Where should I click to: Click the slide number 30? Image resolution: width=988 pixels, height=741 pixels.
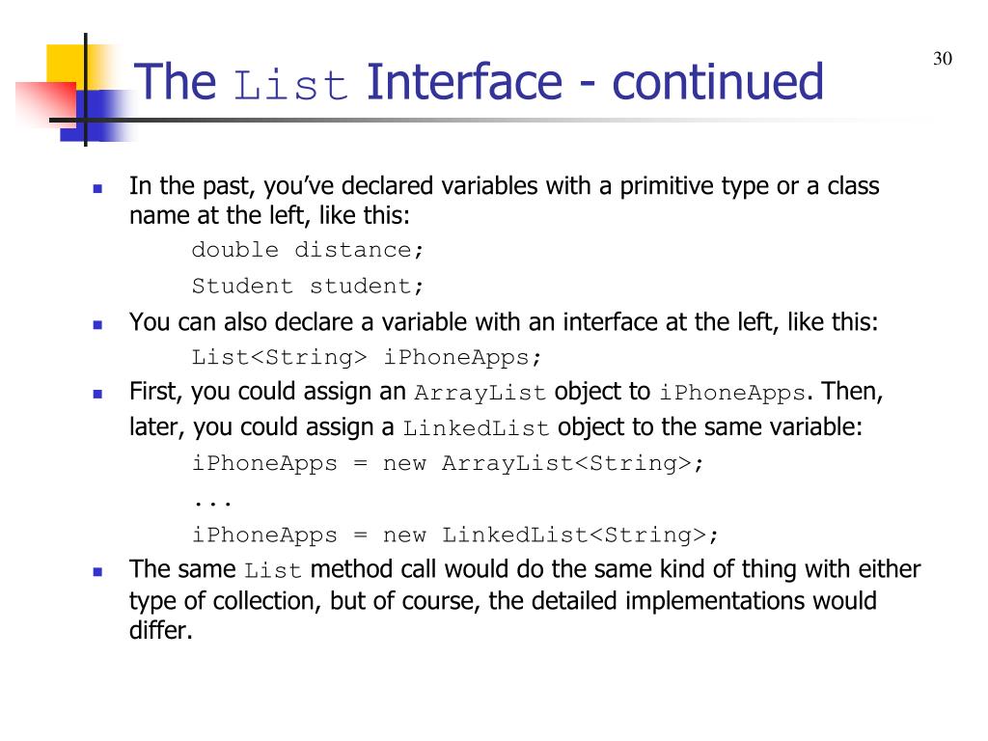point(943,59)
